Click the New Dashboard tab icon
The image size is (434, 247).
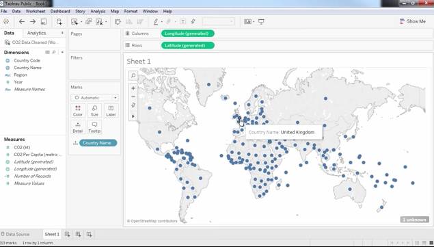coord(79,234)
